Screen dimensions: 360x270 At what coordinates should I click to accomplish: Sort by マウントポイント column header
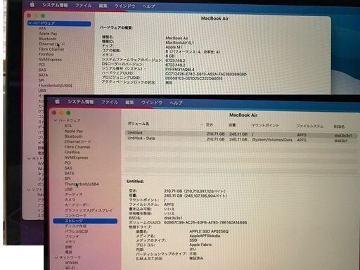(x=265, y=125)
